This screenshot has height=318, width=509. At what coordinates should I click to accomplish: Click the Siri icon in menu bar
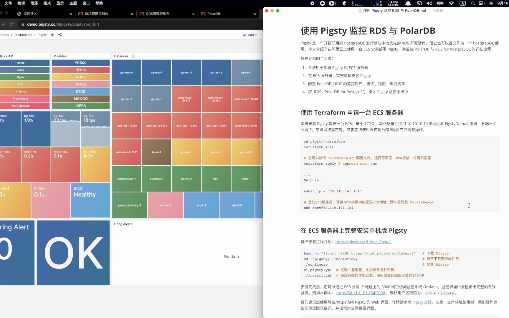coord(491,3)
